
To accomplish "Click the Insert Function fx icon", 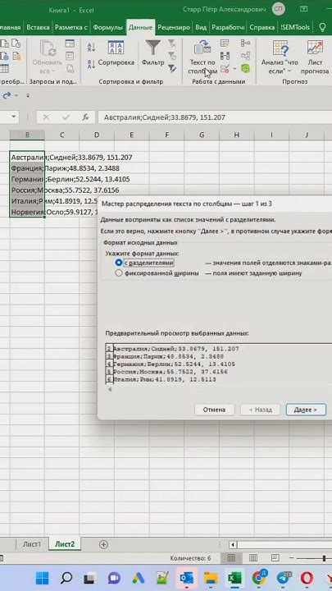I will pyautogui.click(x=85, y=117).
